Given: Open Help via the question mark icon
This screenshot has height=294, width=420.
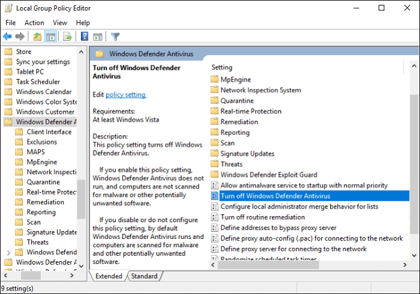Looking at the screenshot, I should click(x=85, y=37).
